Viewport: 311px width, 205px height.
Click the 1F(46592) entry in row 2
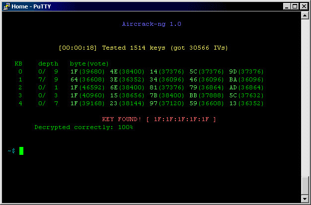[85, 88]
